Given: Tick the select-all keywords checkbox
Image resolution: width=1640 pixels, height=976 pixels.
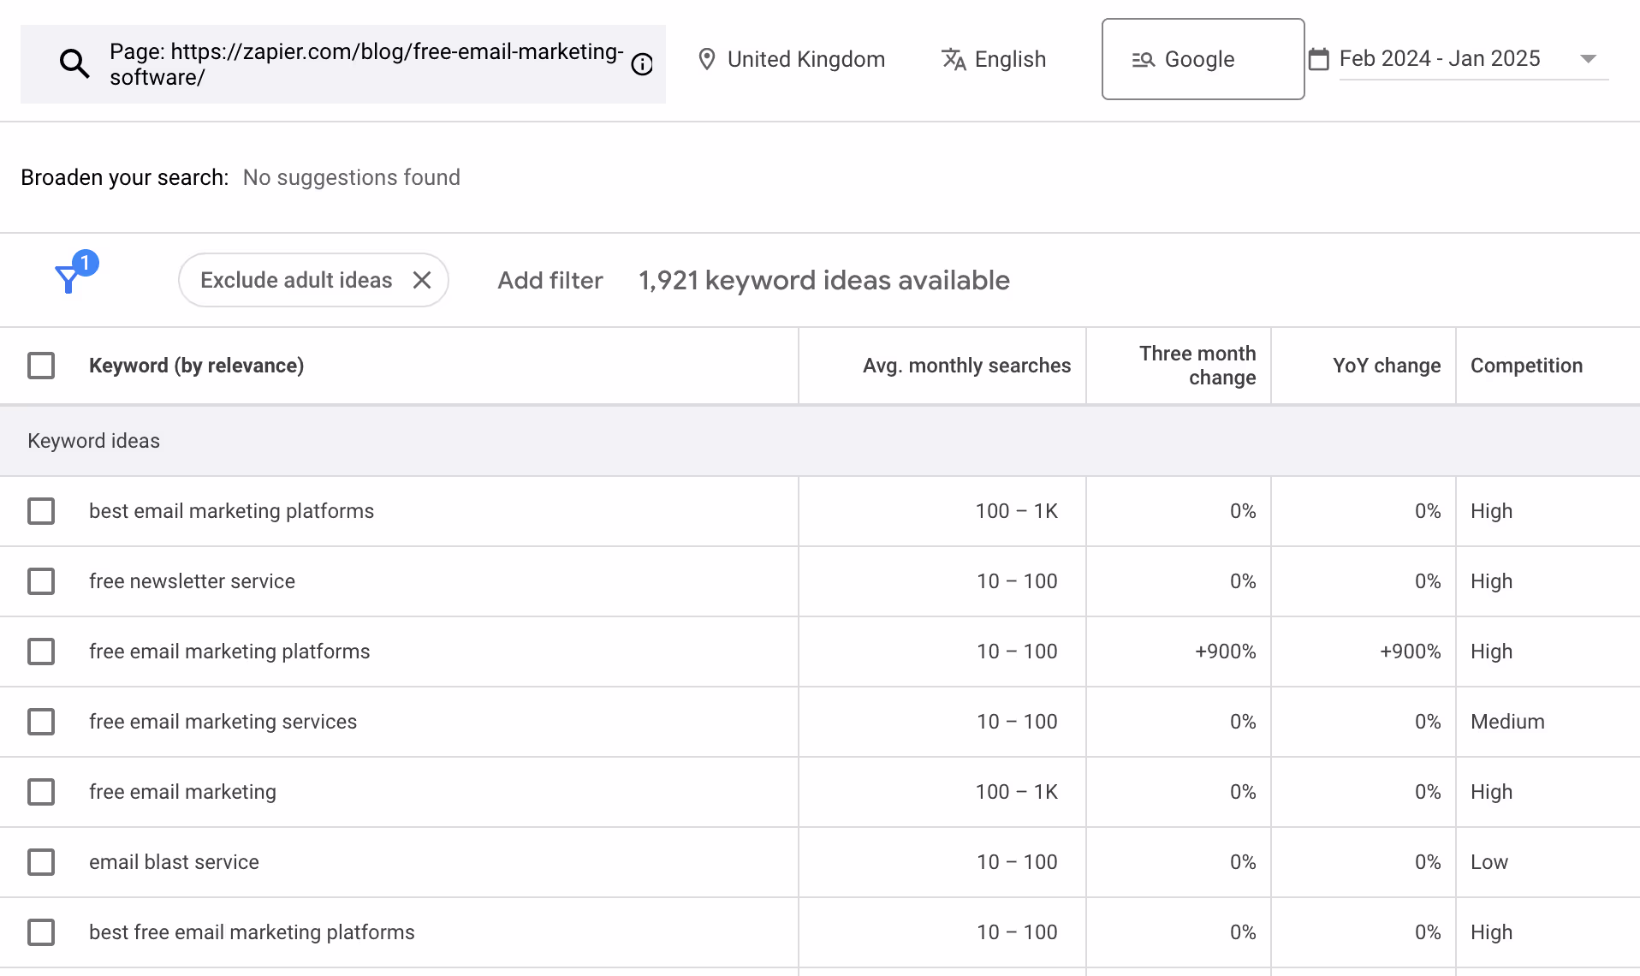Looking at the screenshot, I should 41,366.
